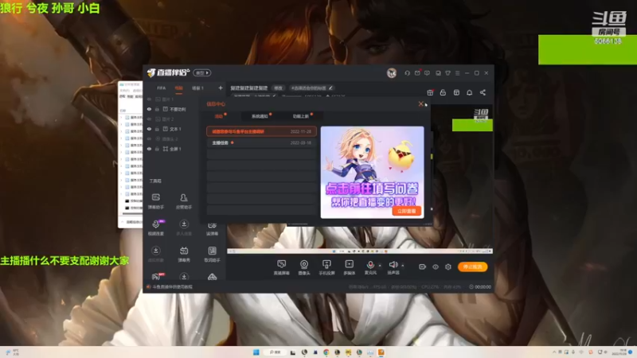Add a 摄像头 camera source
Viewport: 637px width, 358px height.
(x=304, y=267)
